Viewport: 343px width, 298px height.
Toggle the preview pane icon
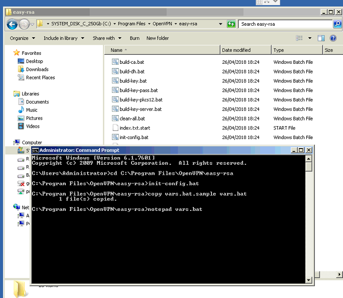pos(321,38)
